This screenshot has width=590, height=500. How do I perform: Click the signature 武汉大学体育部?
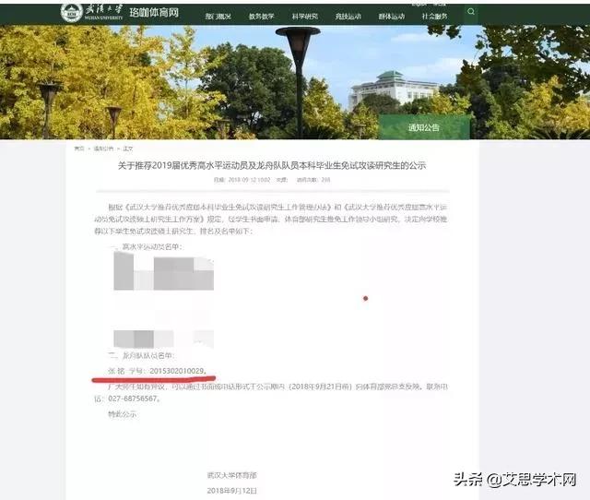(x=231, y=475)
